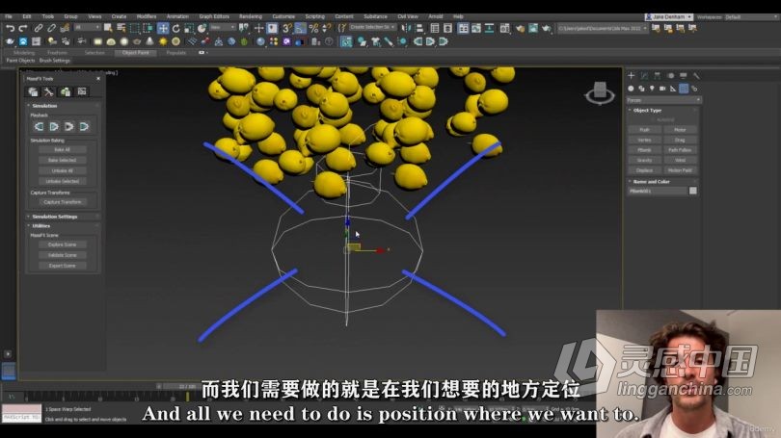
Task: Activate the Select and Move tool
Action: (x=163, y=28)
